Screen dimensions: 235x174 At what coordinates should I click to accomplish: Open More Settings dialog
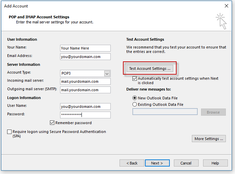coord(209,139)
